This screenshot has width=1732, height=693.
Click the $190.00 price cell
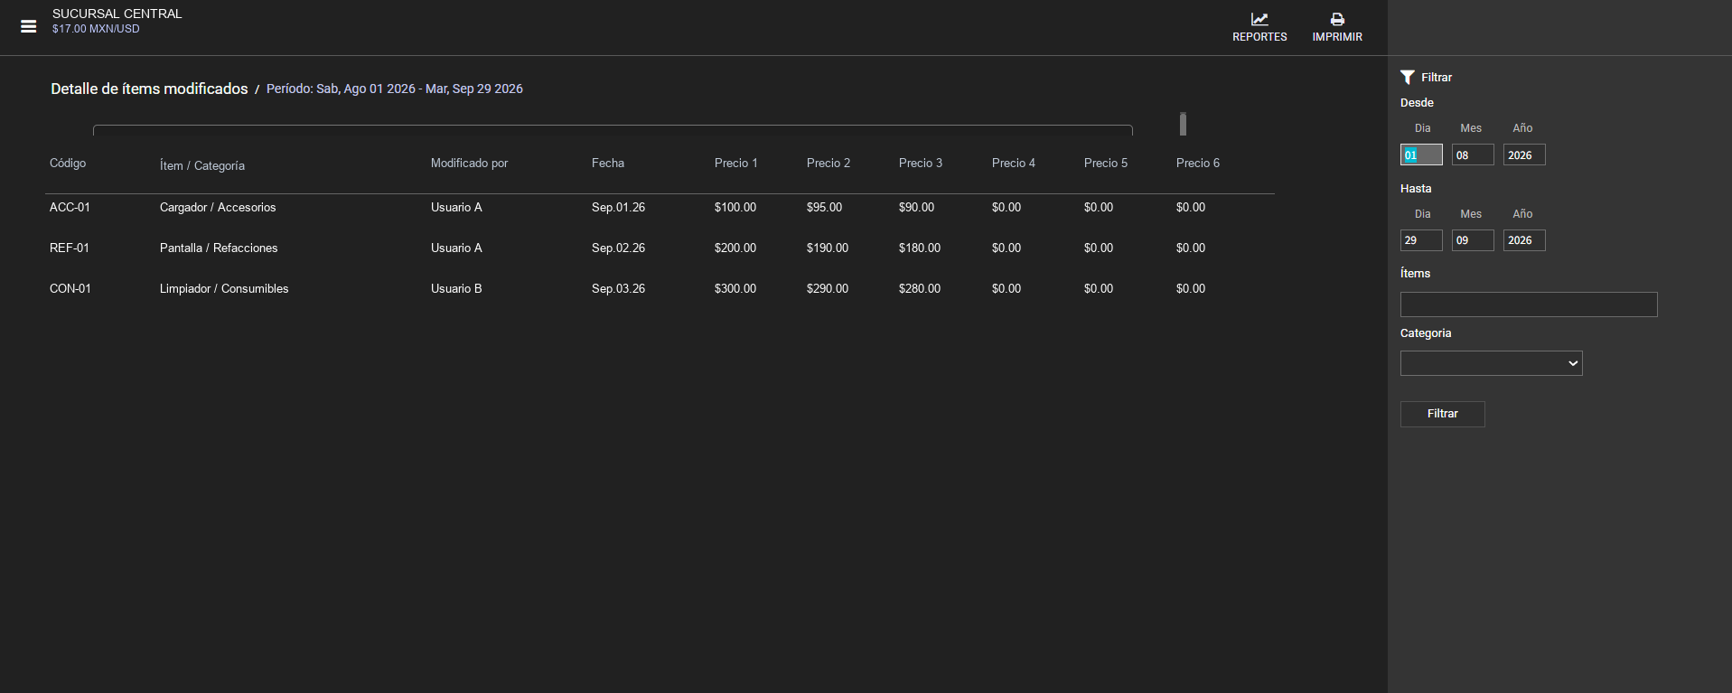(828, 248)
